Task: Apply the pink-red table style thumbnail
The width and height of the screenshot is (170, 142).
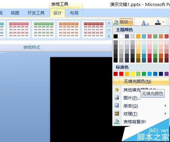Action: click(19, 30)
